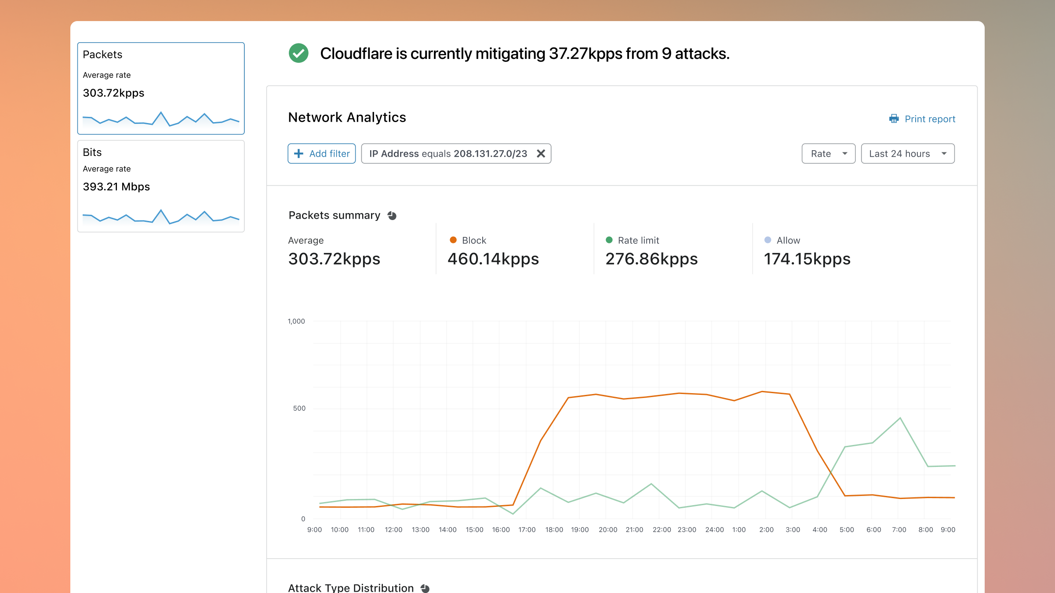The image size is (1055, 593).
Task: Click the printer icon beside Print report
Action: click(x=894, y=119)
